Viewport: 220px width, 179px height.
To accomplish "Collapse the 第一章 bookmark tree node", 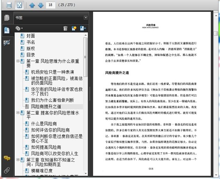I will click(18, 61).
